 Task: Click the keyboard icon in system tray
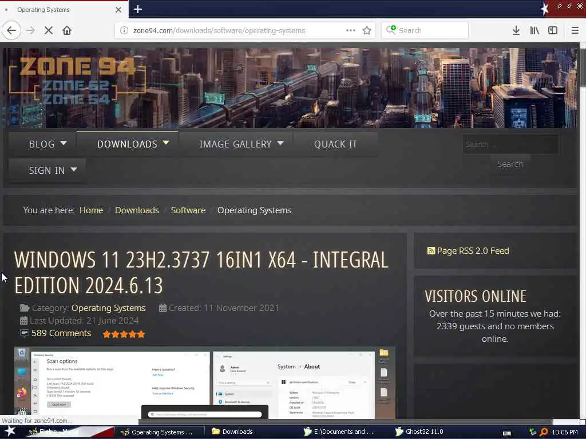507,433
